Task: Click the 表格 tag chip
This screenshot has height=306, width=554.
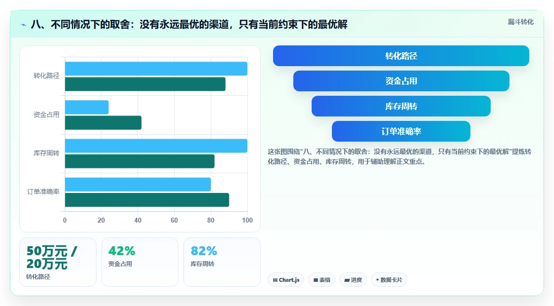Action: tap(322, 280)
